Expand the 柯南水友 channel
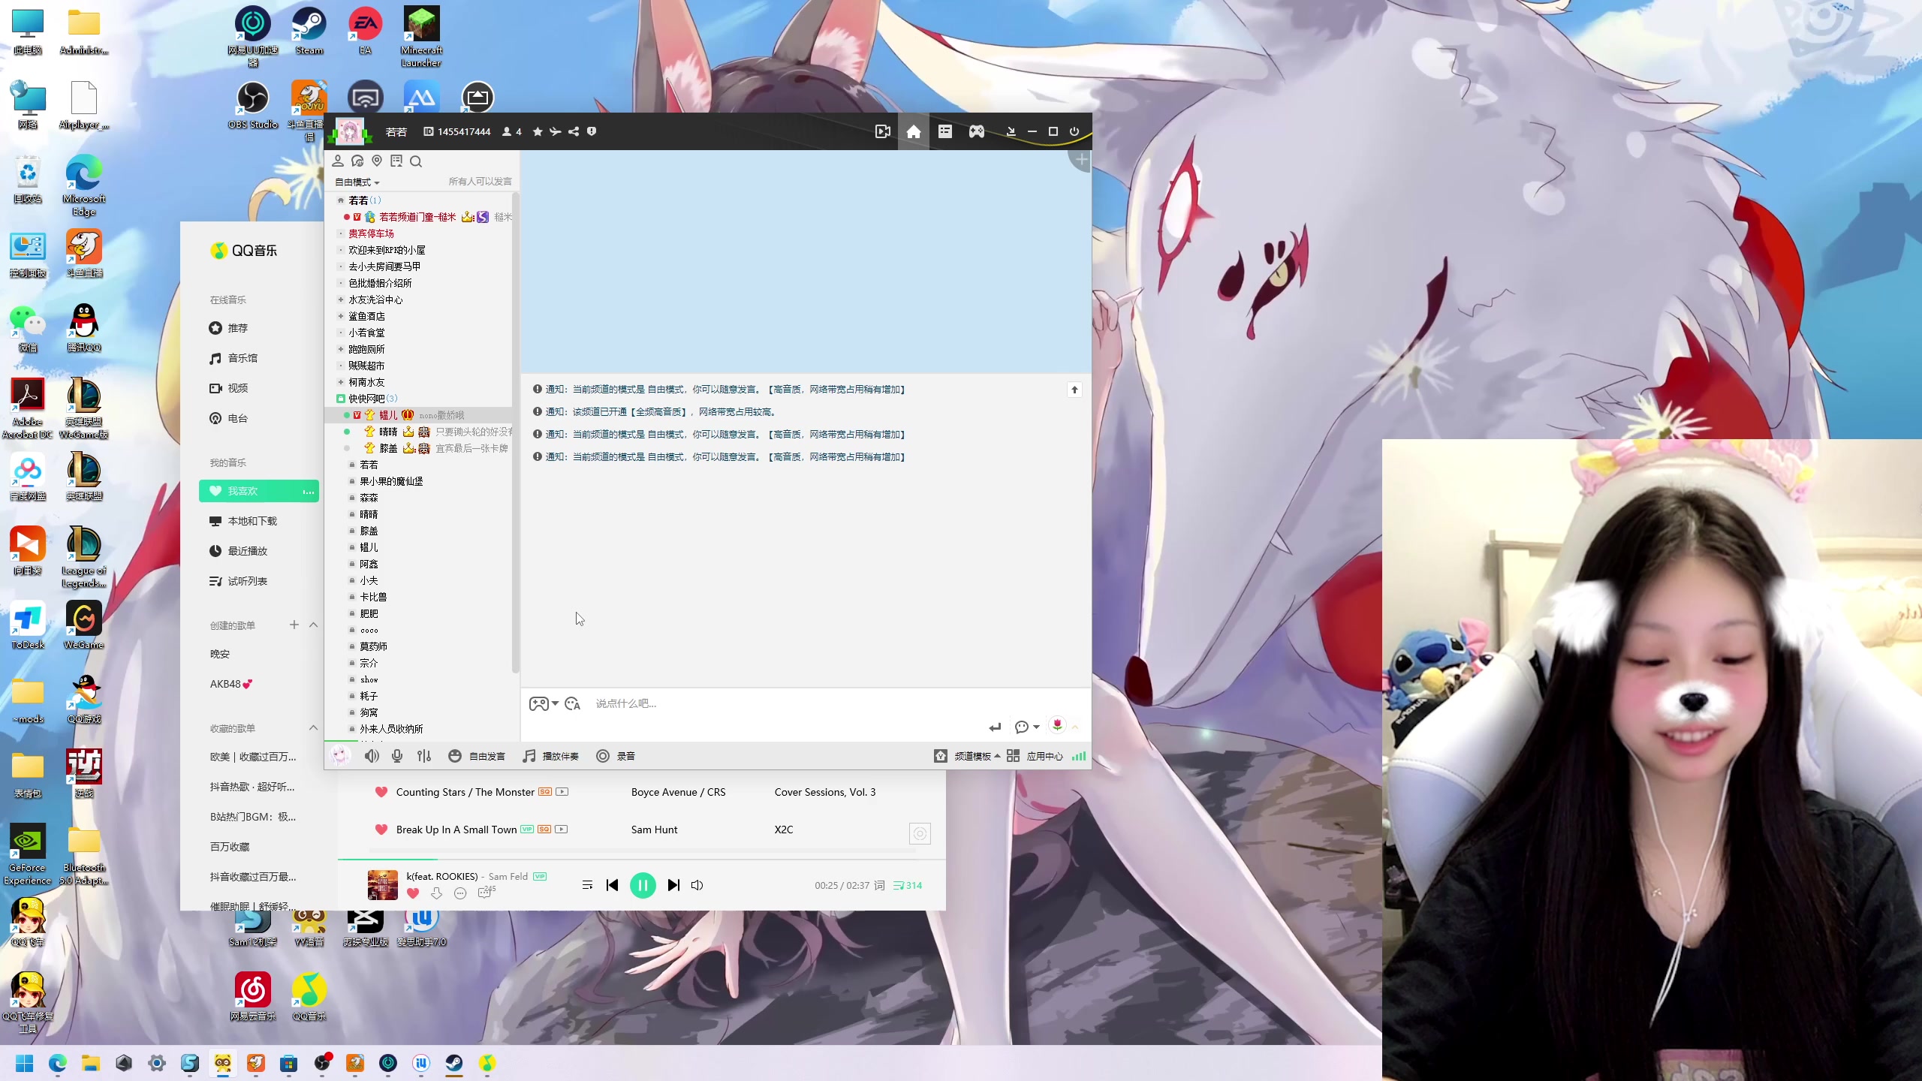This screenshot has width=1922, height=1081. (341, 382)
